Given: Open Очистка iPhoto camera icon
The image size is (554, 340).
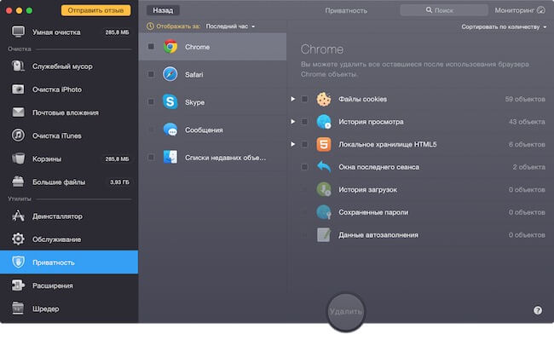Looking at the screenshot, I should pyautogui.click(x=18, y=89).
